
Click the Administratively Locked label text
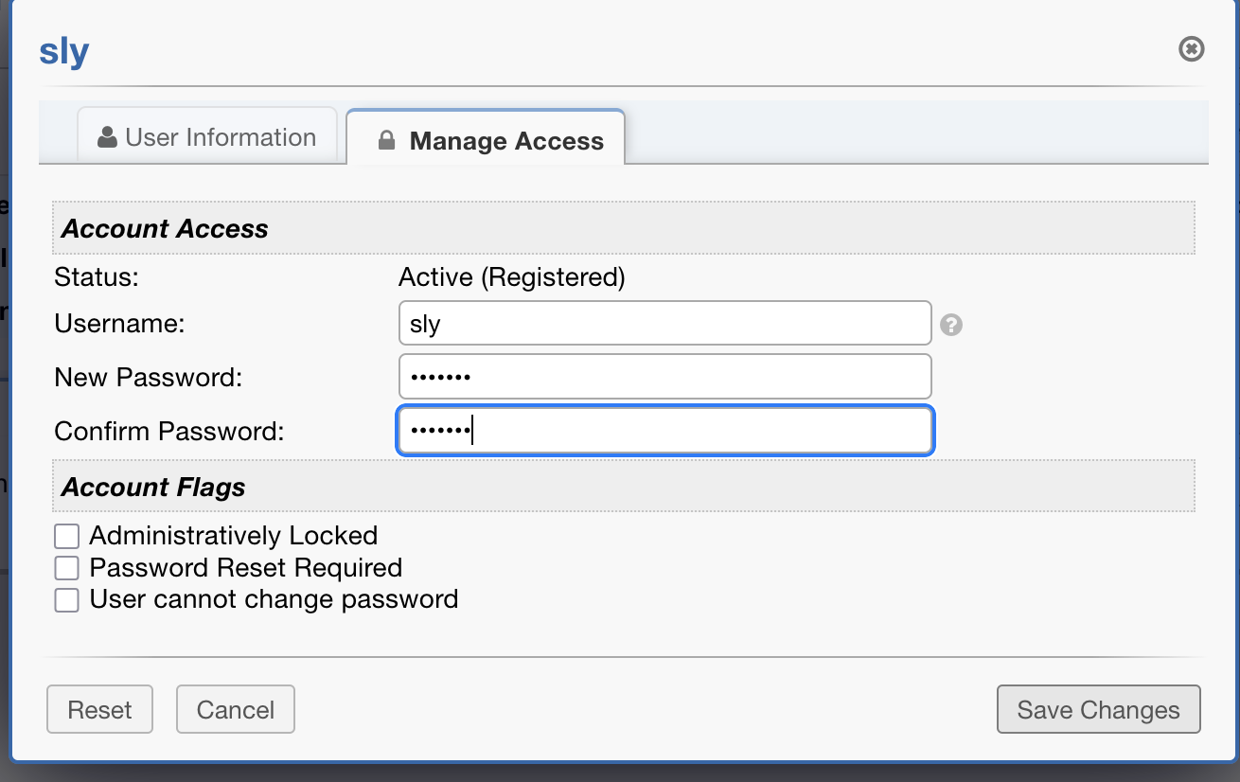[233, 536]
